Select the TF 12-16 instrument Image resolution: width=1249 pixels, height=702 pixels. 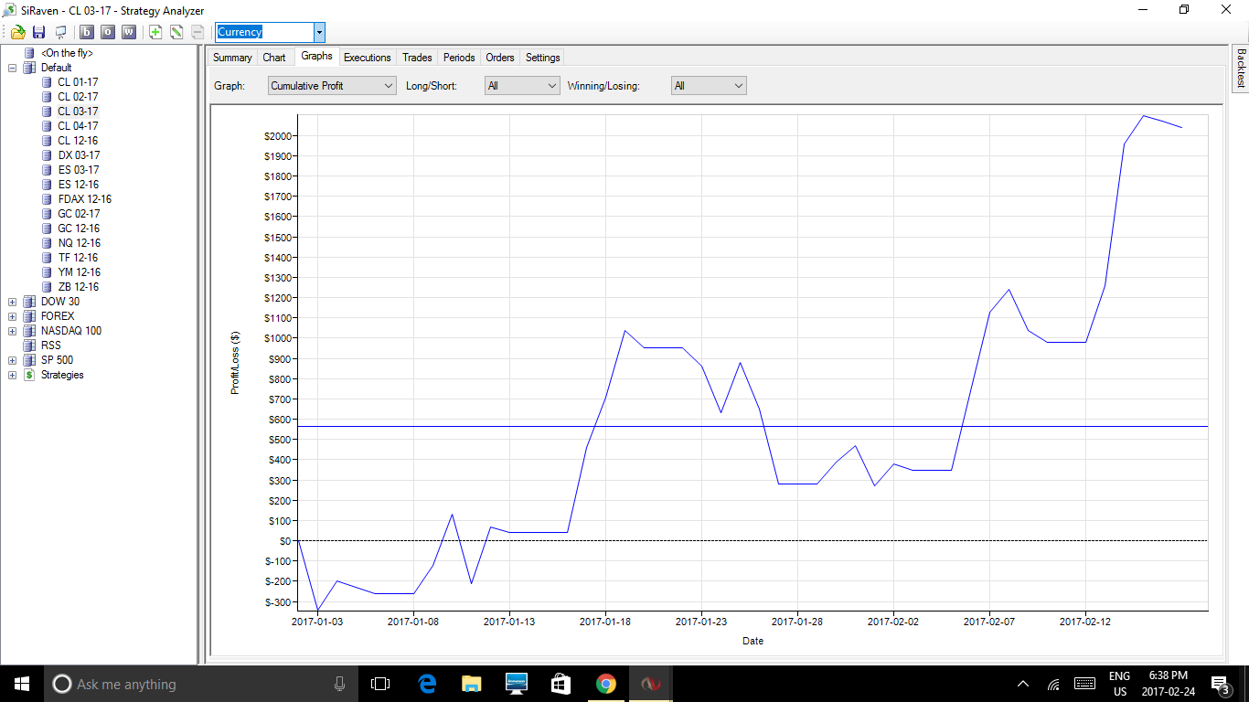click(x=79, y=258)
